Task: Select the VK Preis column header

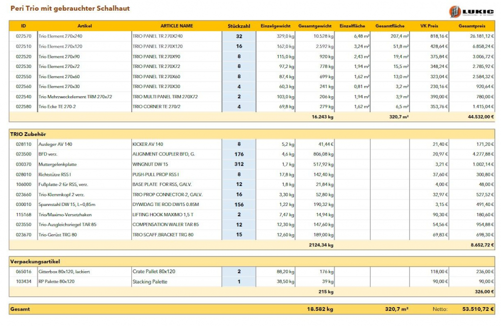Action: 429,26
